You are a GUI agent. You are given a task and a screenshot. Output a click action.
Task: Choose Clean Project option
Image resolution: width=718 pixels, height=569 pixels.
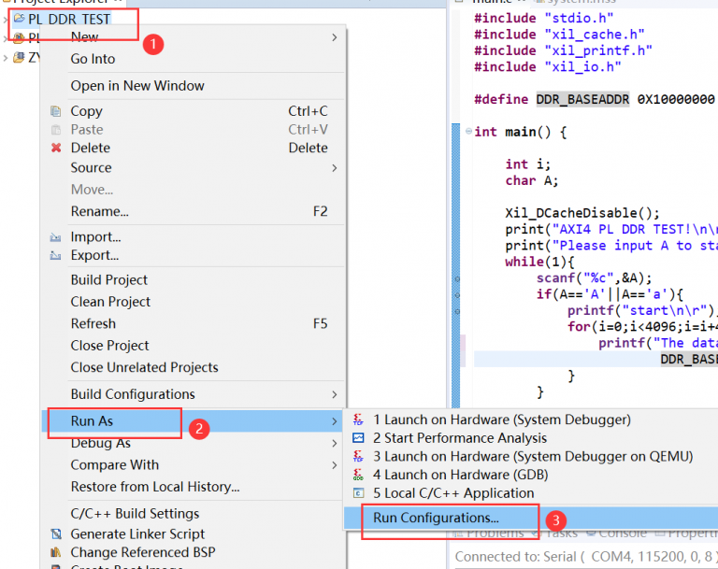pos(110,302)
